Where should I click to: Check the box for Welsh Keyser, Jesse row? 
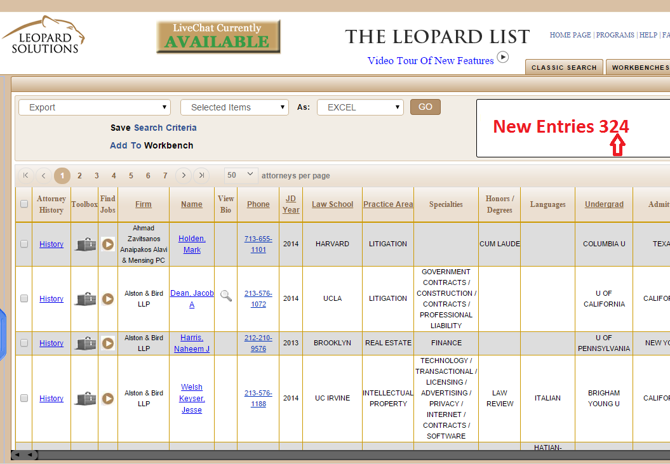(24, 398)
